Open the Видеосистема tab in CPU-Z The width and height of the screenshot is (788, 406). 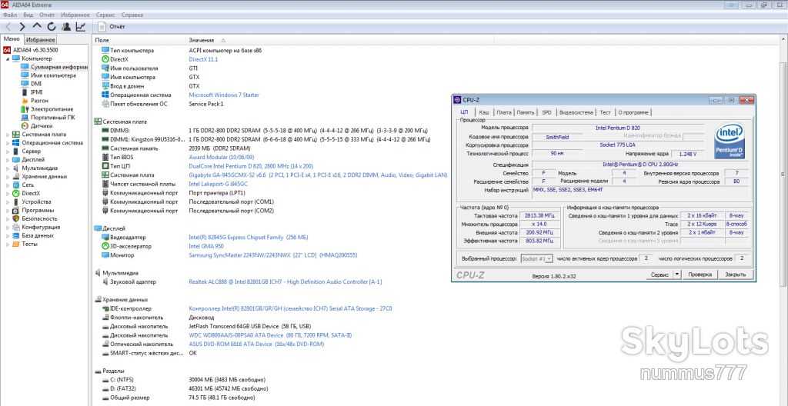[x=576, y=112]
